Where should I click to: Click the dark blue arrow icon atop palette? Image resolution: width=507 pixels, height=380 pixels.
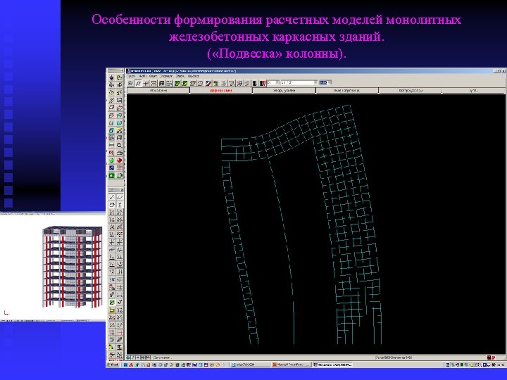(x=111, y=78)
